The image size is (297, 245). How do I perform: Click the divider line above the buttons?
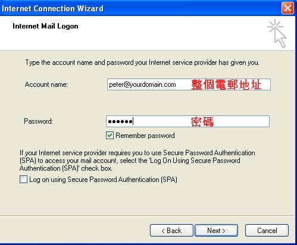coord(148,215)
